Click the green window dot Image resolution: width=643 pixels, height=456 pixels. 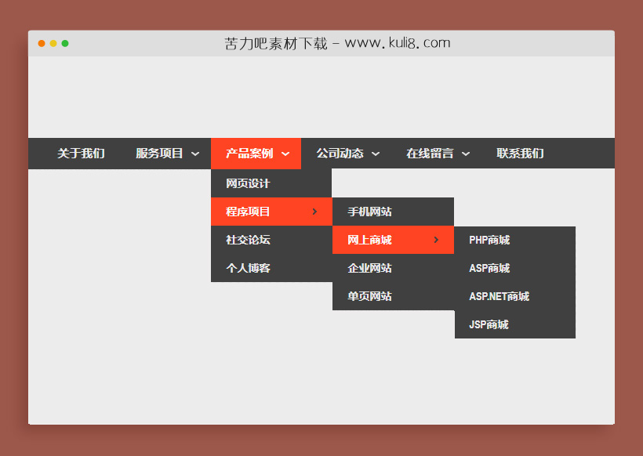65,44
